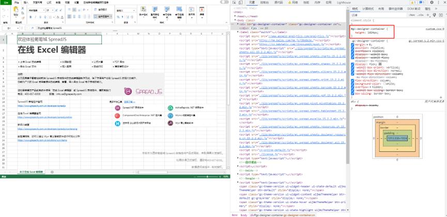Viewport: 447px width, 217px height.
Task: Open DevTools three-dot more menu
Action: (438, 2)
